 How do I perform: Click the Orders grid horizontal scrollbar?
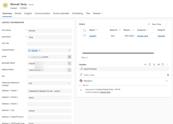[118, 53]
